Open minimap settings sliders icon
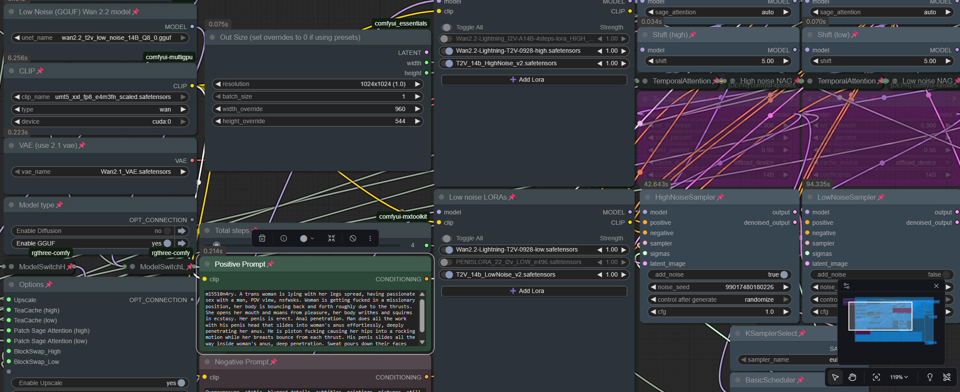960x392 pixels. pos(846,286)
